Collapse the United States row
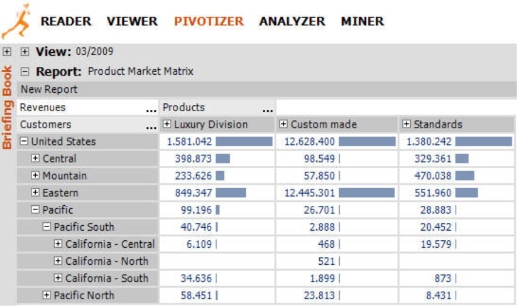The width and height of the screenshot is (517, 306). [x=24, y=141]
